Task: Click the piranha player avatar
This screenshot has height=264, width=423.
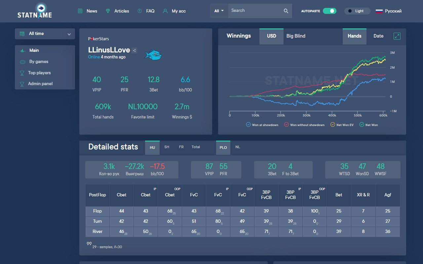Action: coord(153,54)
